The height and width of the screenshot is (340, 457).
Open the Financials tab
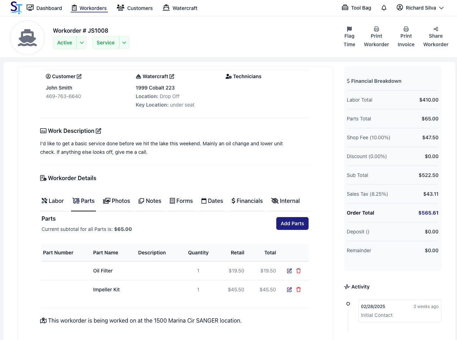[247, 201]
